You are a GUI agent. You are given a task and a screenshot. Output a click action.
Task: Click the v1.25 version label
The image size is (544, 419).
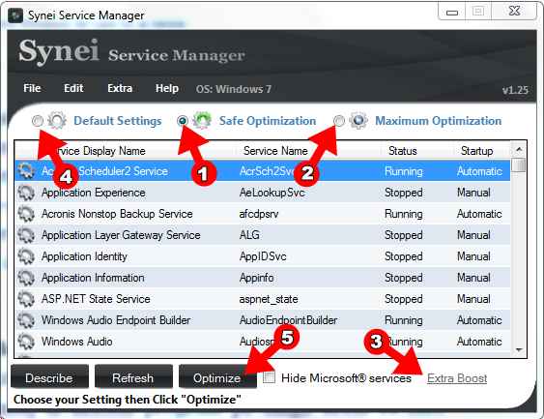pos(515,90)
